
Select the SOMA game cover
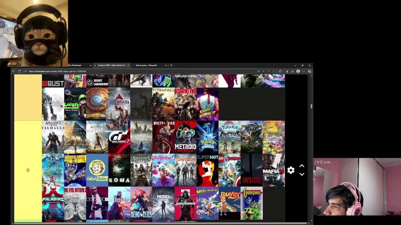(119, 170)
